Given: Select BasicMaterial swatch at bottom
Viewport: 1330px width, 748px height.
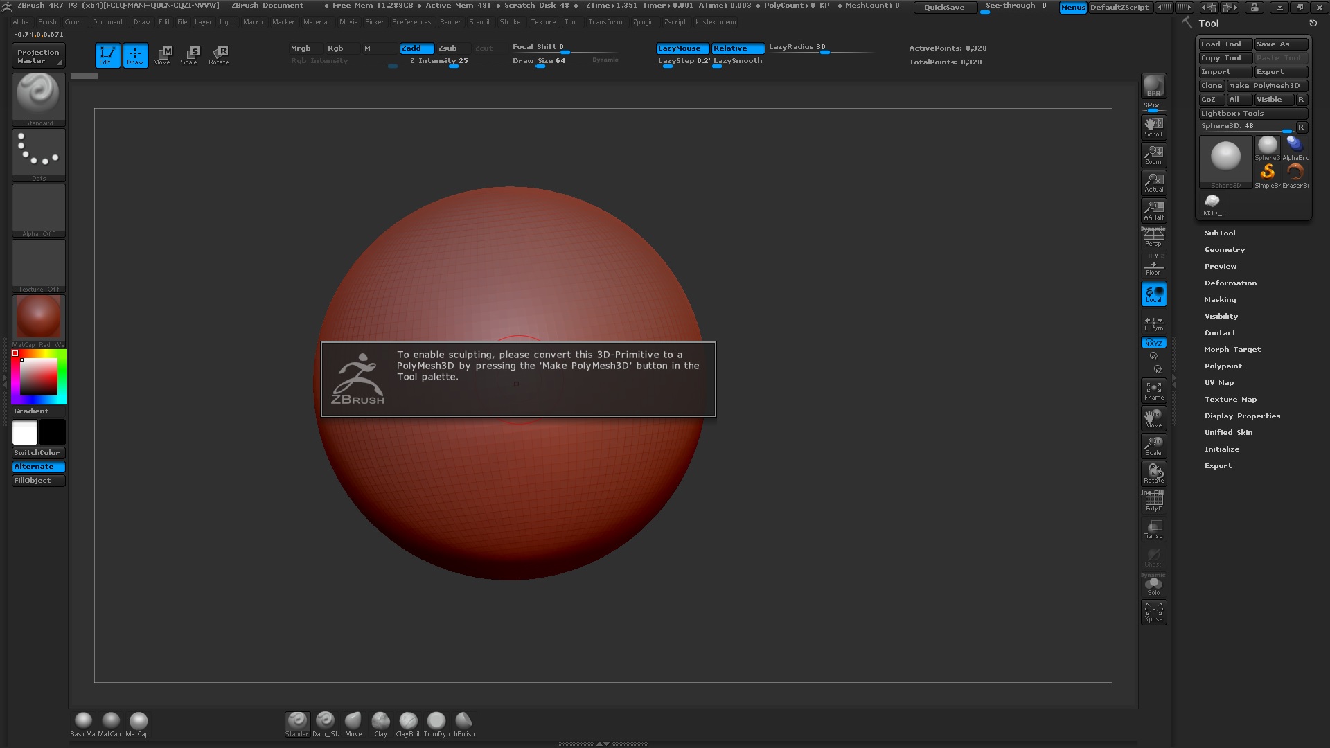Looking at the screenshot, I should click(83, 724).
